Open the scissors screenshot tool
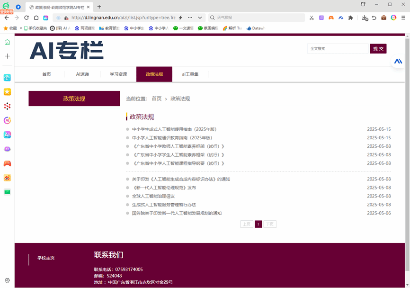Screen dimensions: 410x288 click(312, 18)
